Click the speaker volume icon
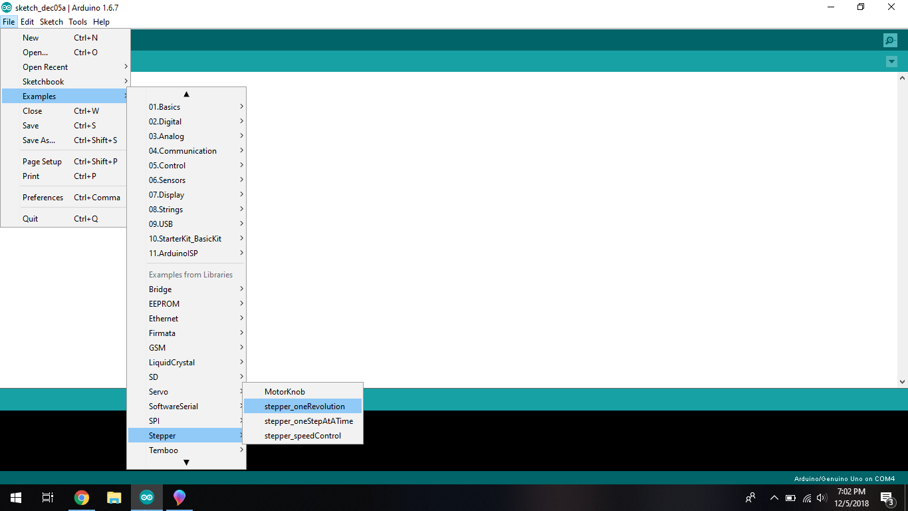Viewport: 908px width, 511px height. pyautogui.click(x=822, y=498)
